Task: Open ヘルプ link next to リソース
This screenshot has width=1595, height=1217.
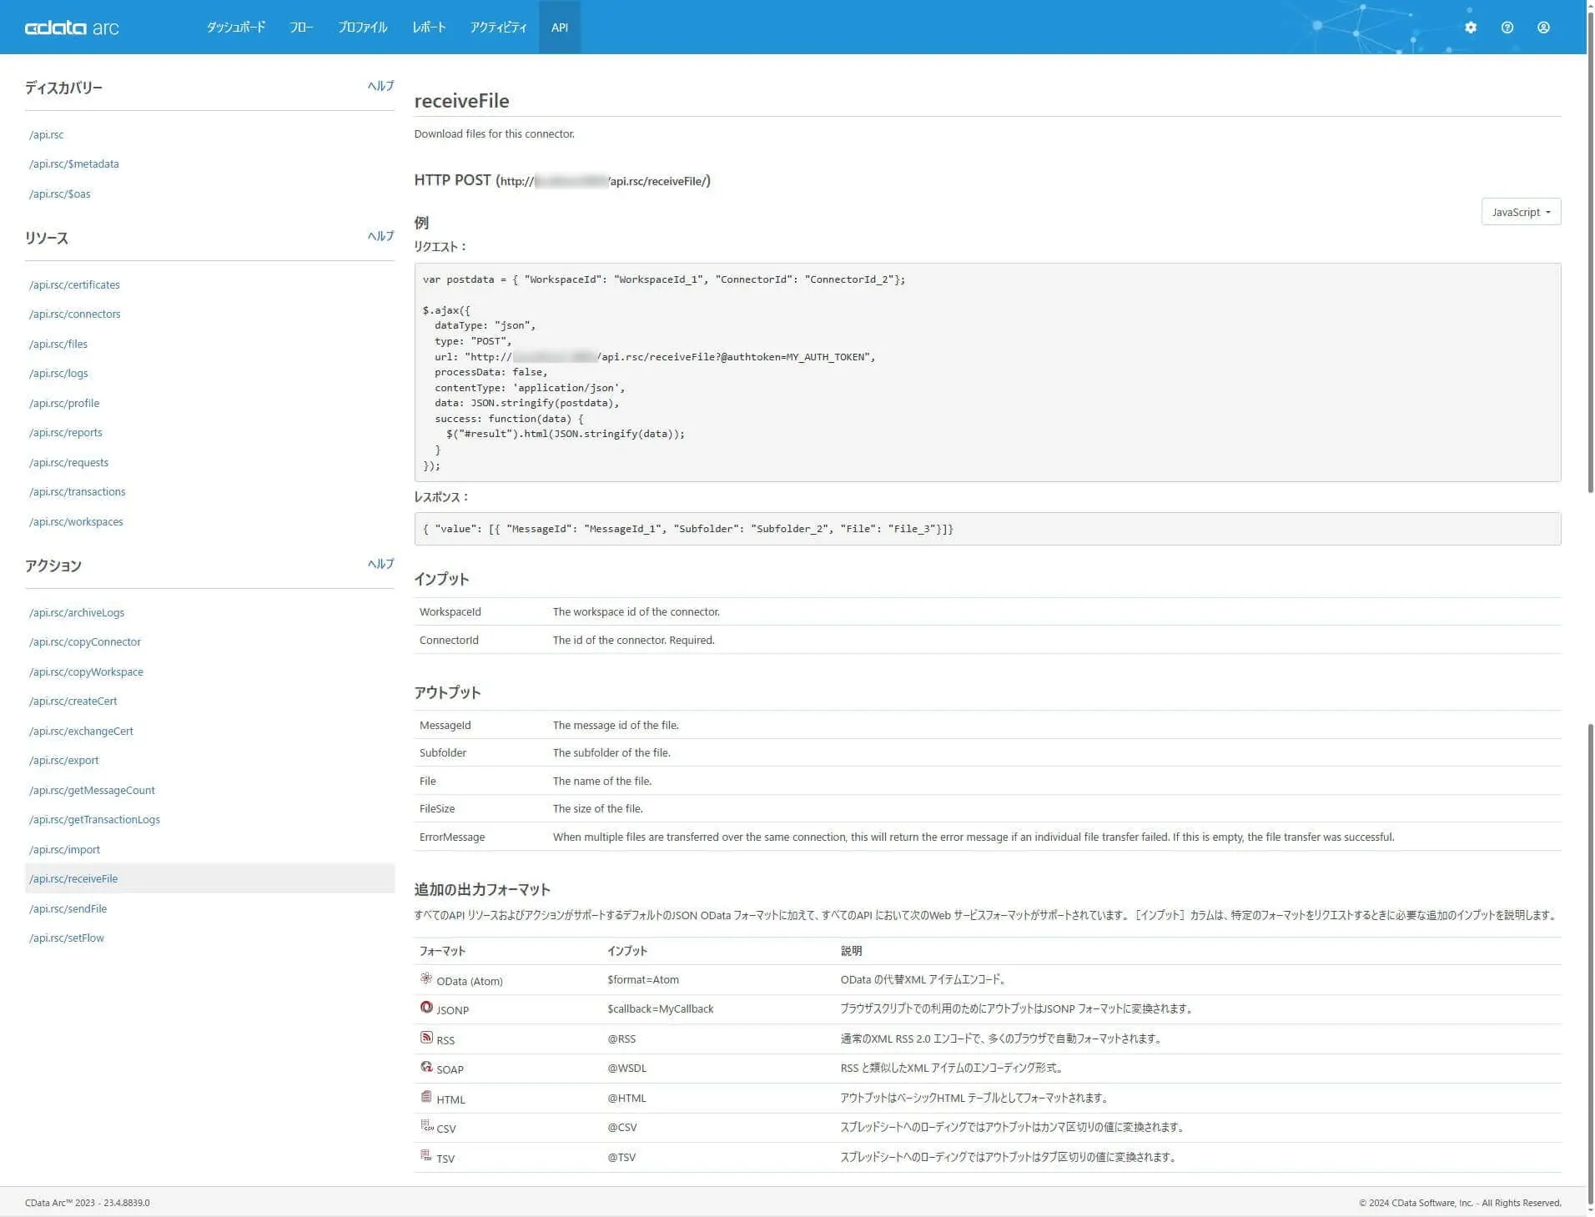Action: (x=380, y=236)
